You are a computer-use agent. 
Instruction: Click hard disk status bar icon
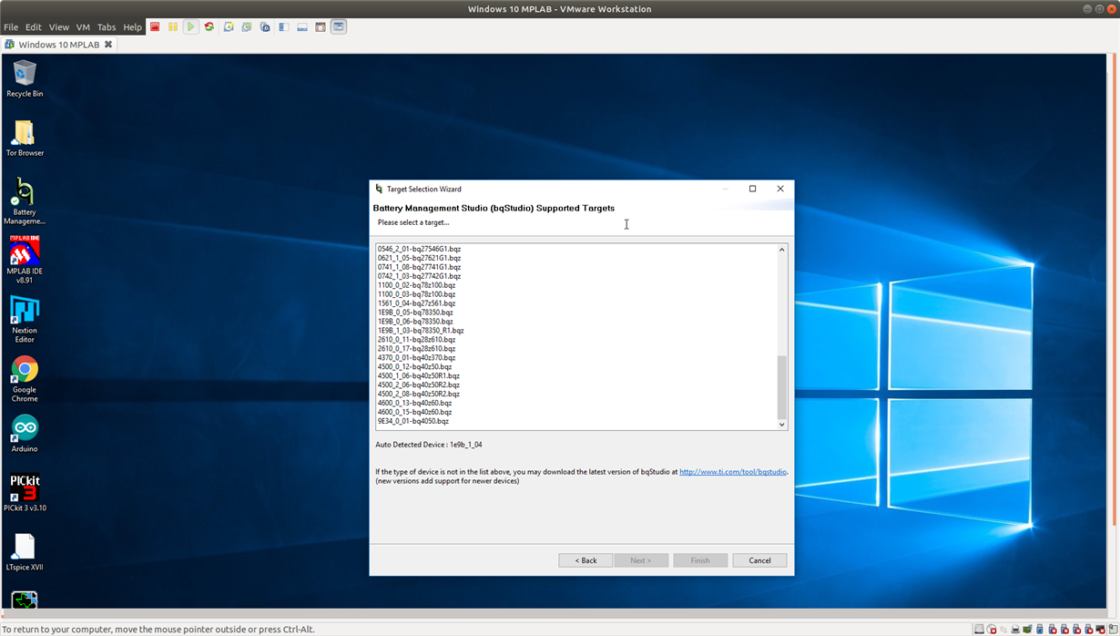coord(979,629)
